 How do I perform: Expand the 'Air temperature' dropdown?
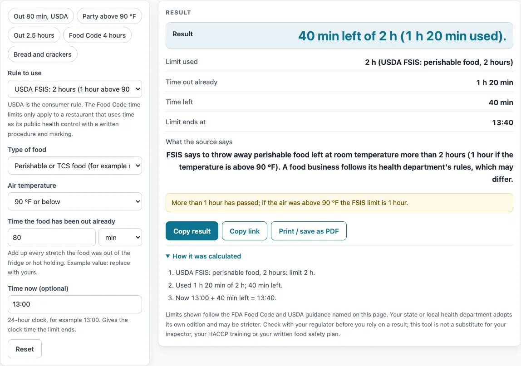point(75,202)
